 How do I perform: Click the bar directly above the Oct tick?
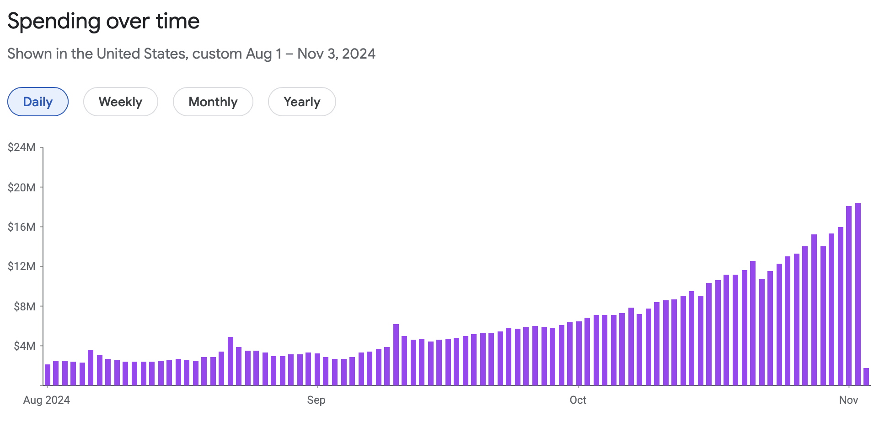pyautogui.click(x=579, y=353)
